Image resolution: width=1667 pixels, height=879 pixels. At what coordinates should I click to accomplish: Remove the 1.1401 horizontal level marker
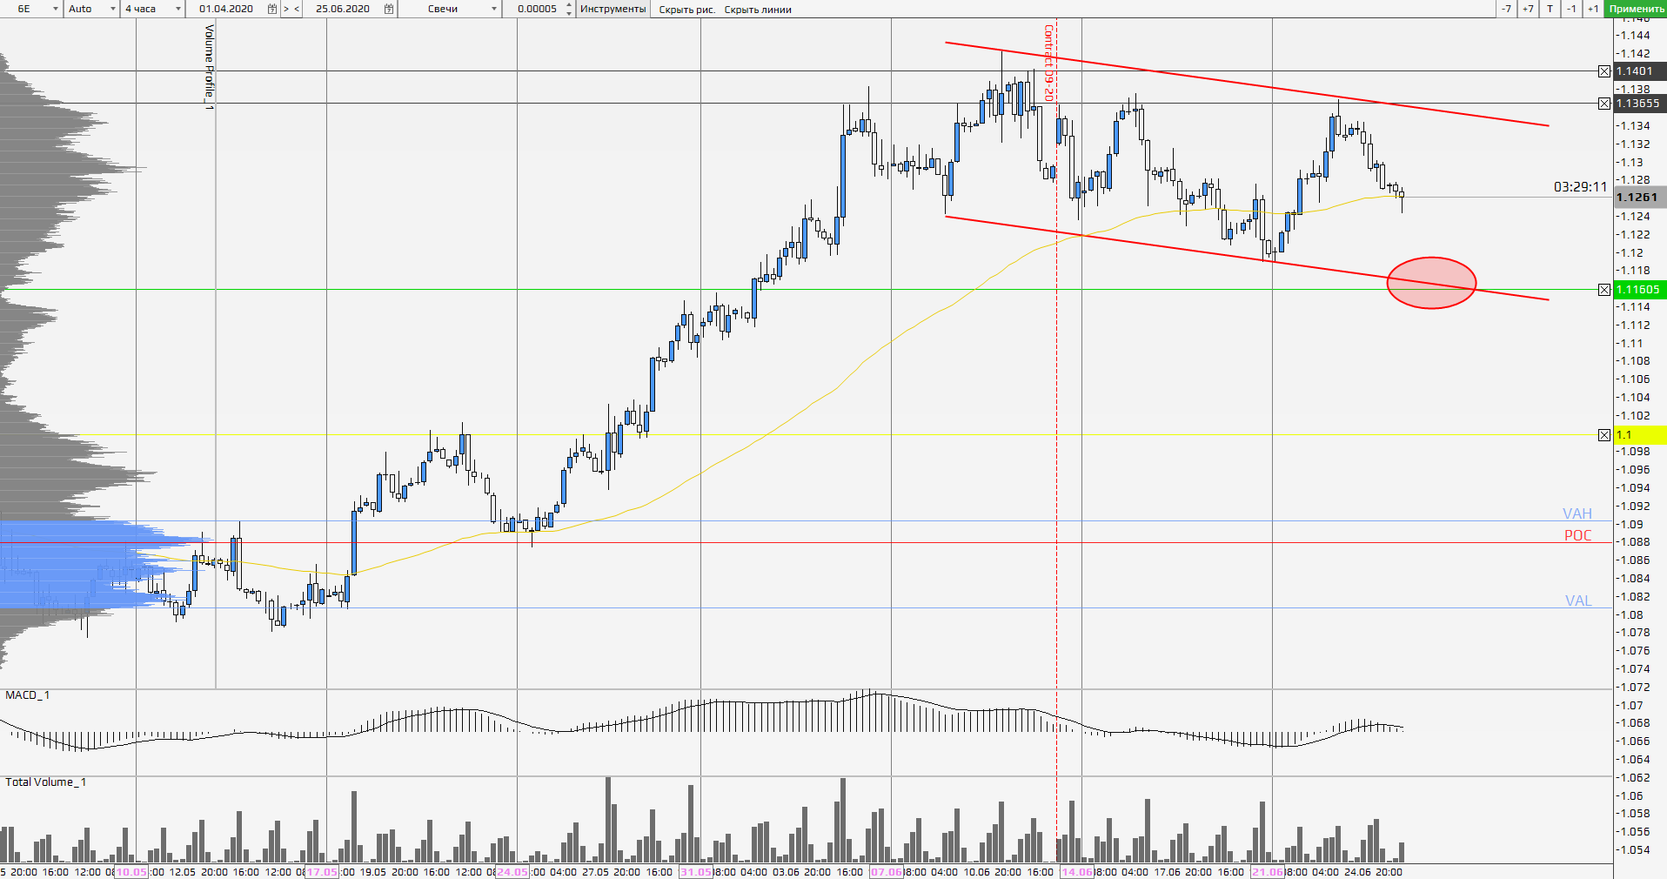(1604, 71)
